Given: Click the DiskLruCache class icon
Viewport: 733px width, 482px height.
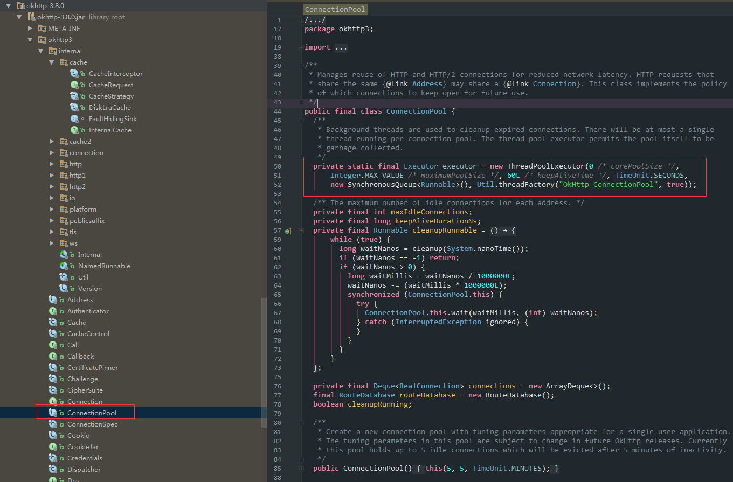Looking at the screenshot, I should (74, 108).
